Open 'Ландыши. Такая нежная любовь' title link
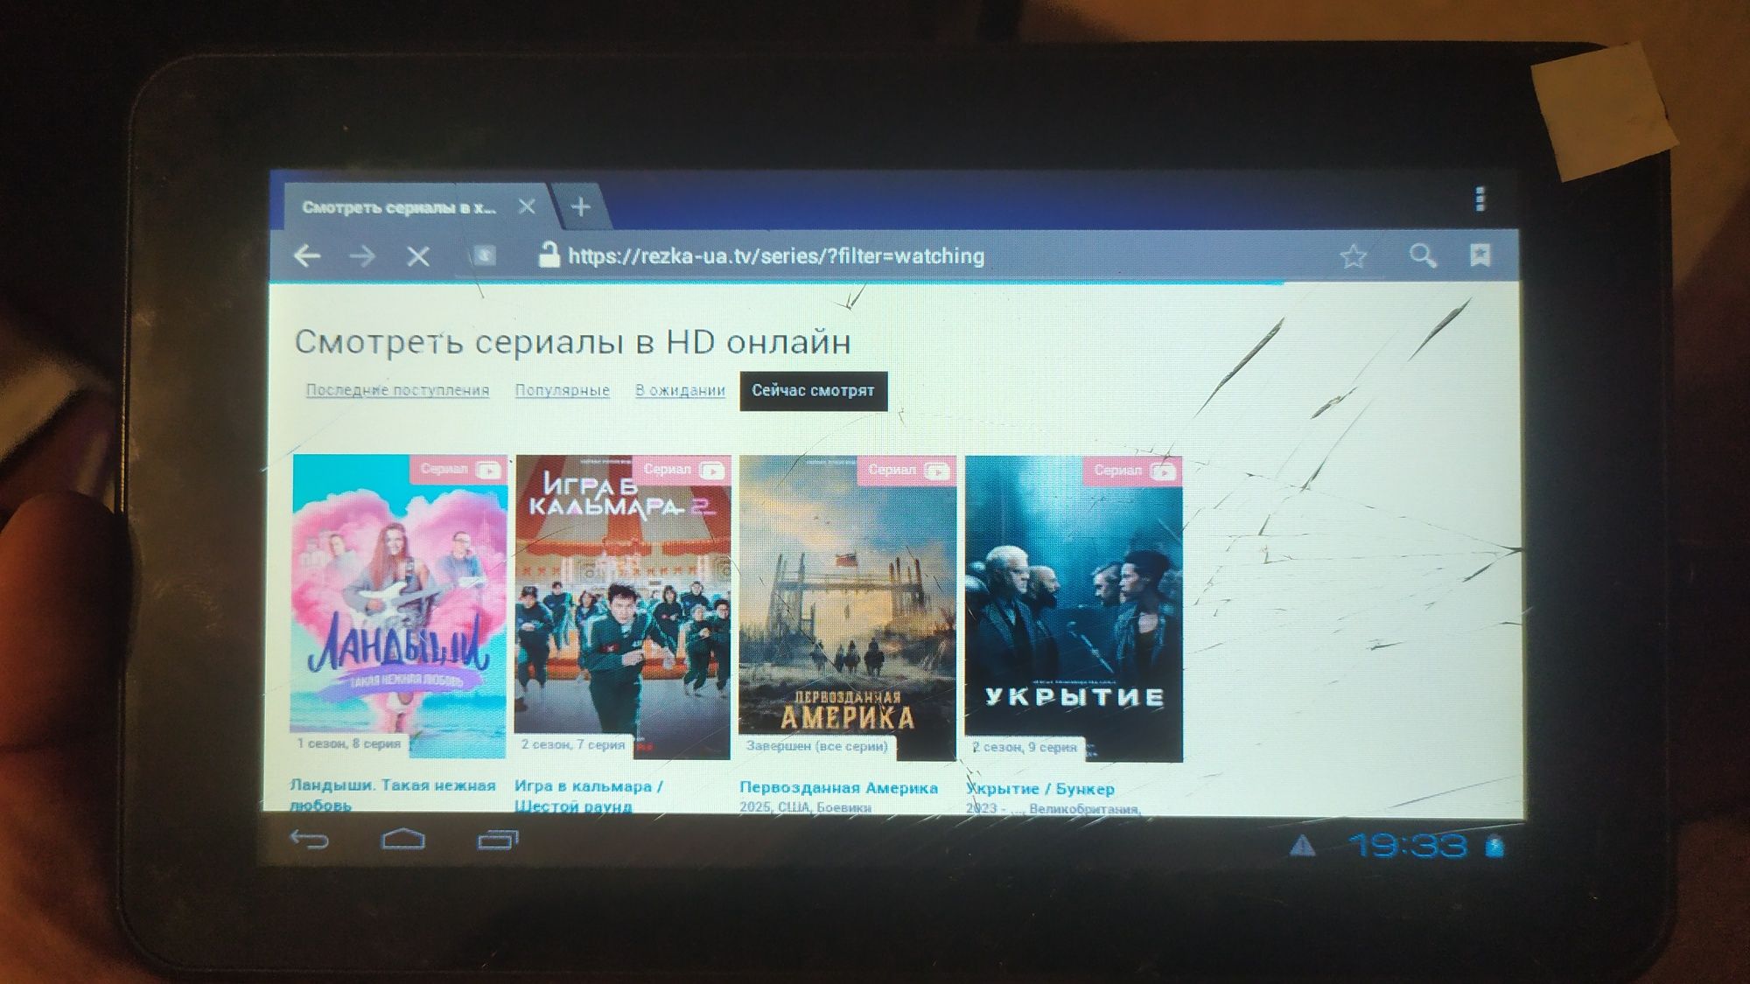Viewport: 1750px width, 984px height. 392,795
